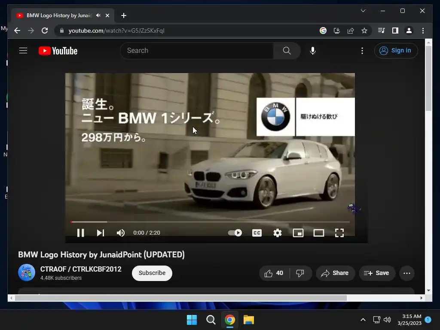Mute the video player volume

(121, 233)
